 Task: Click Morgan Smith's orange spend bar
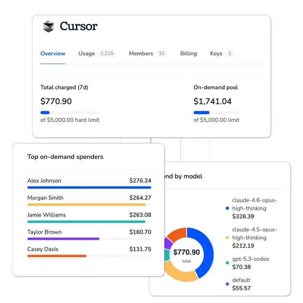(x=87, y=204)
